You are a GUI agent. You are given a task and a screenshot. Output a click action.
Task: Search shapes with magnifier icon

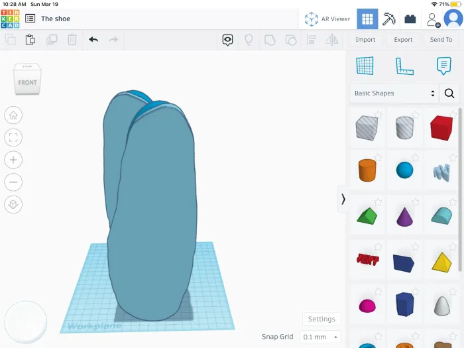pyautogui.click(x=449, y=93)
